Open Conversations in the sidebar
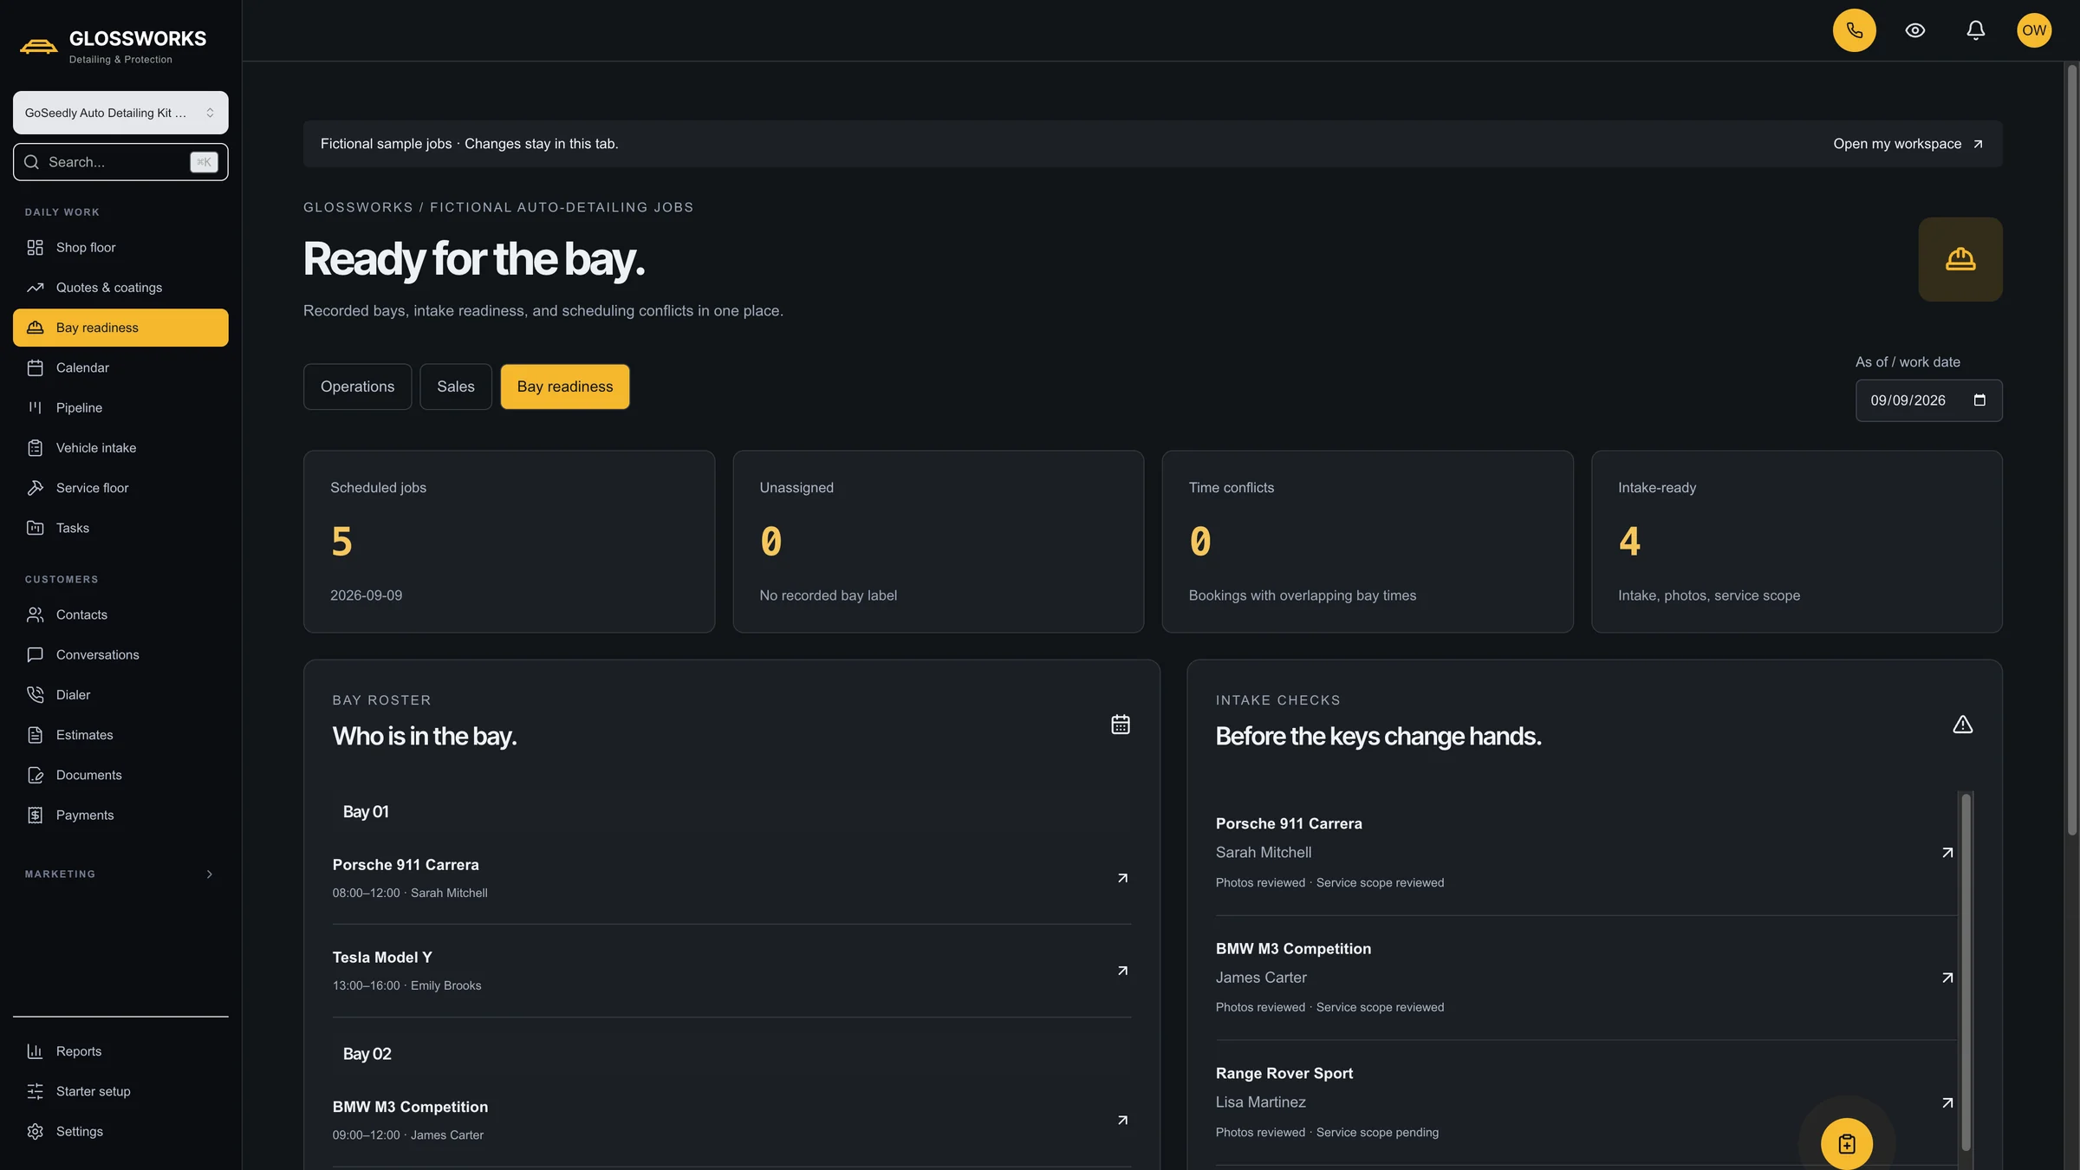The image size is (2080, 1170). coord(120,654)
